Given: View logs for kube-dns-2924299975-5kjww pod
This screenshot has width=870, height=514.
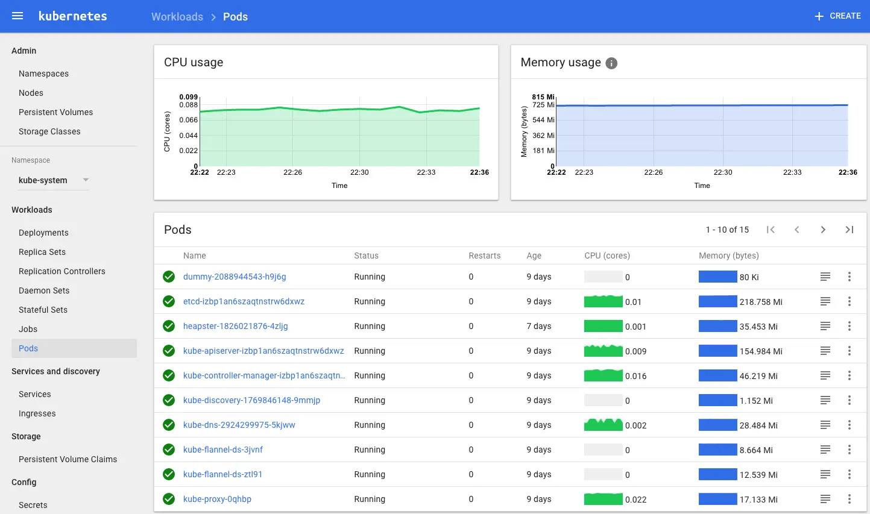Looking at the screenshot, I should pos(825,425).
